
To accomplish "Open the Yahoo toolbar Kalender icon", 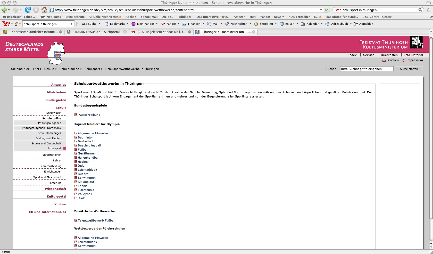I will pyautogui.click(x=303, y=24).
